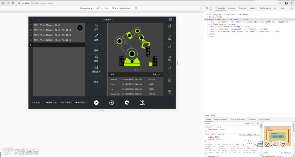Select joint J3 control
Image resolution: width=295 pixels, height=157 pixels.
pyautogui.click(x=169, y=48)
